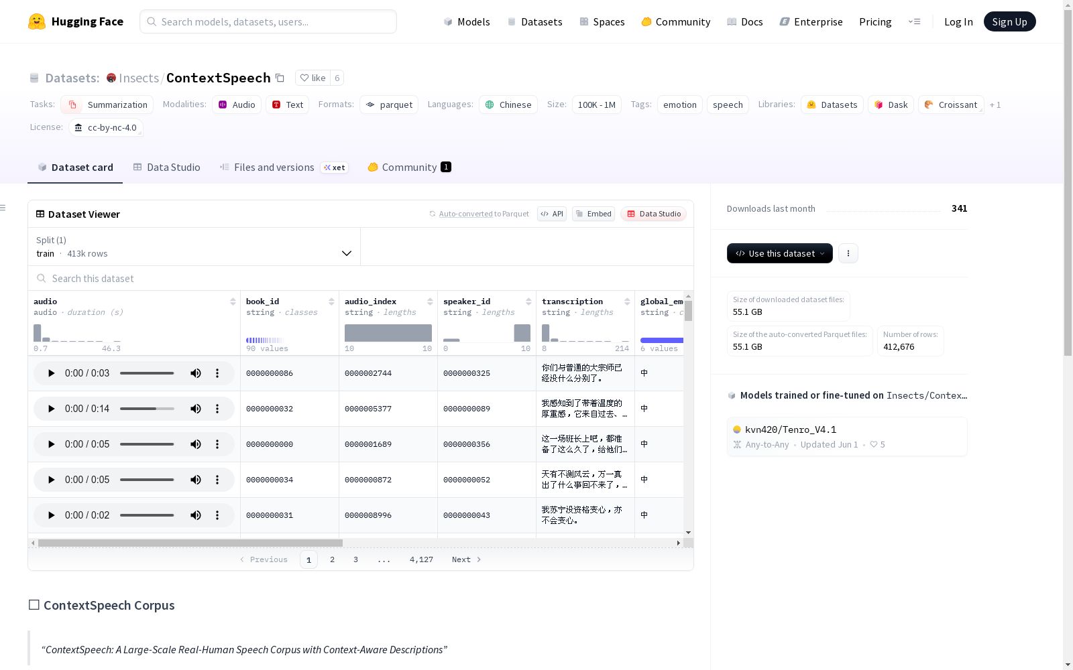Show the +1 additional libraries
Screen dimensions: 1073x670
[995, 105]
